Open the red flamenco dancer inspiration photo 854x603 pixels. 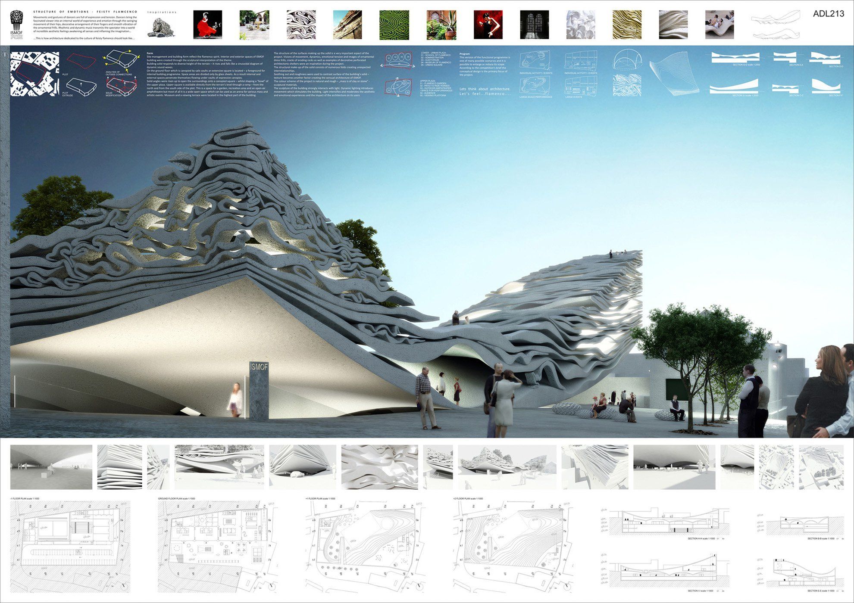[207, 25]
